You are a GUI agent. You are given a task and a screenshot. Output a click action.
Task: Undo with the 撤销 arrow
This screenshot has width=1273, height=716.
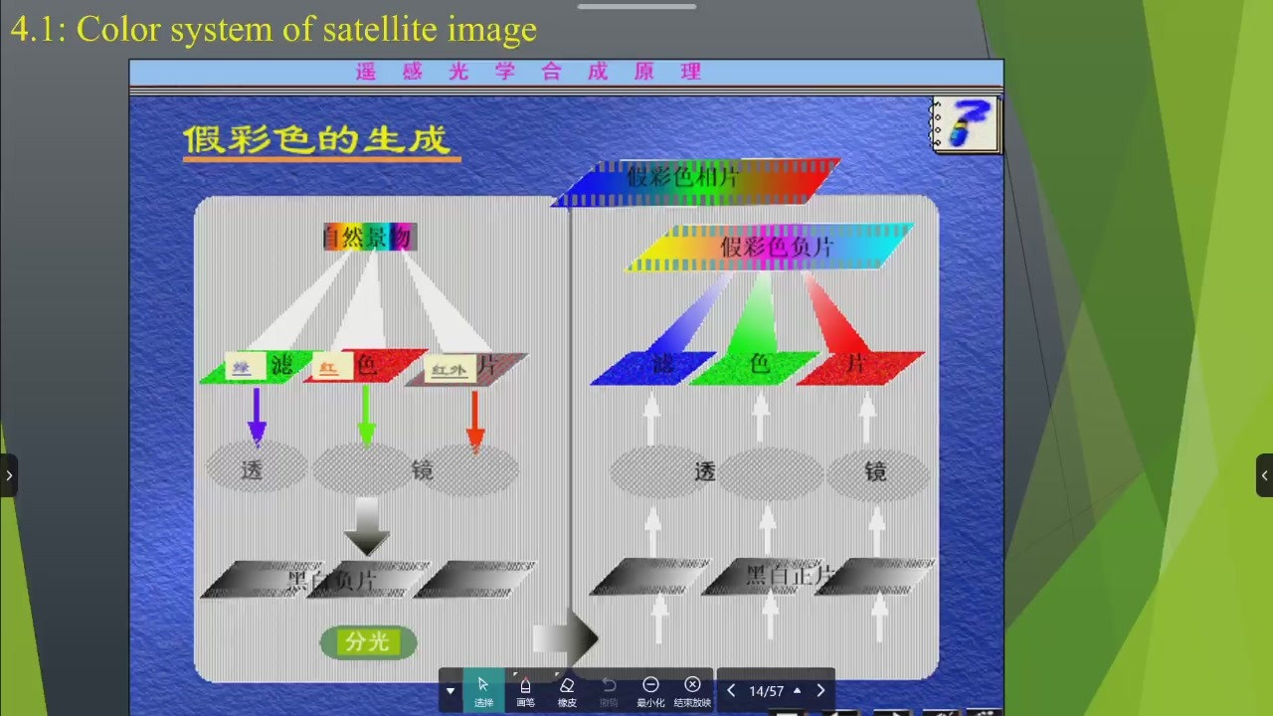609,690
